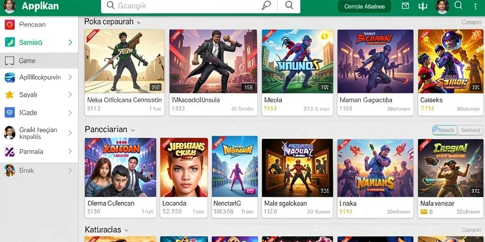Expand the Roka cepaurah section dropdown

click(139, 23)
